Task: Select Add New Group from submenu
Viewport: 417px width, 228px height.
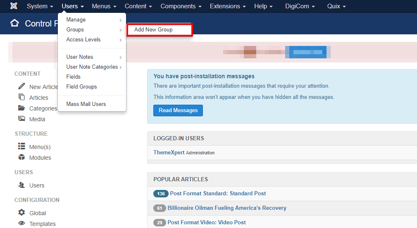Action: coord(153,30)
